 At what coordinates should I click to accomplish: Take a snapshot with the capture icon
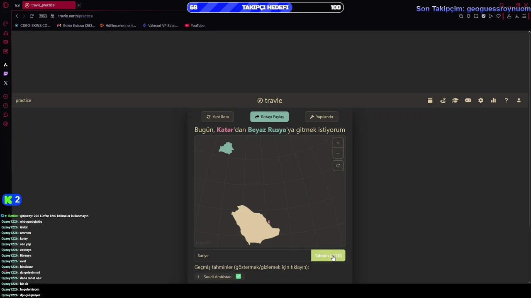(x=476, y=16)
